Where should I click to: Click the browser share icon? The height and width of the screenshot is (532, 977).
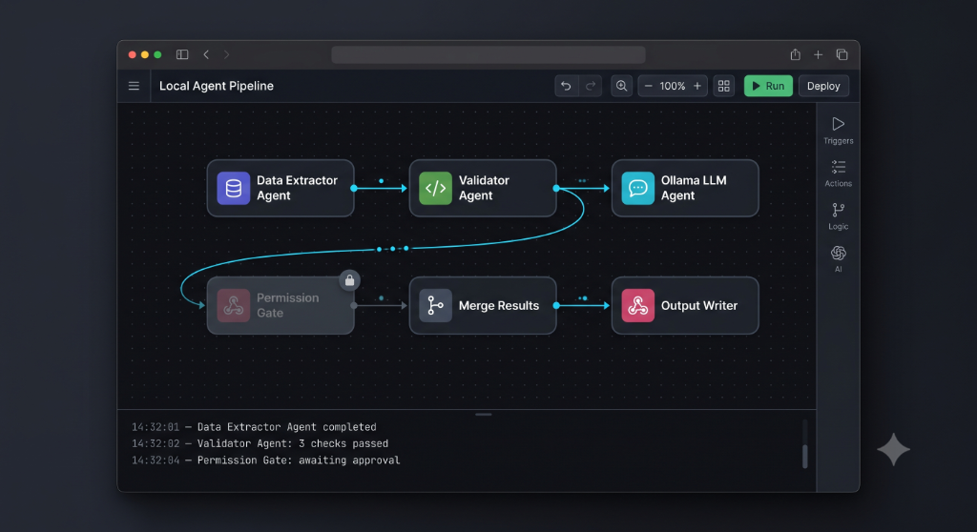pos(795,54)
